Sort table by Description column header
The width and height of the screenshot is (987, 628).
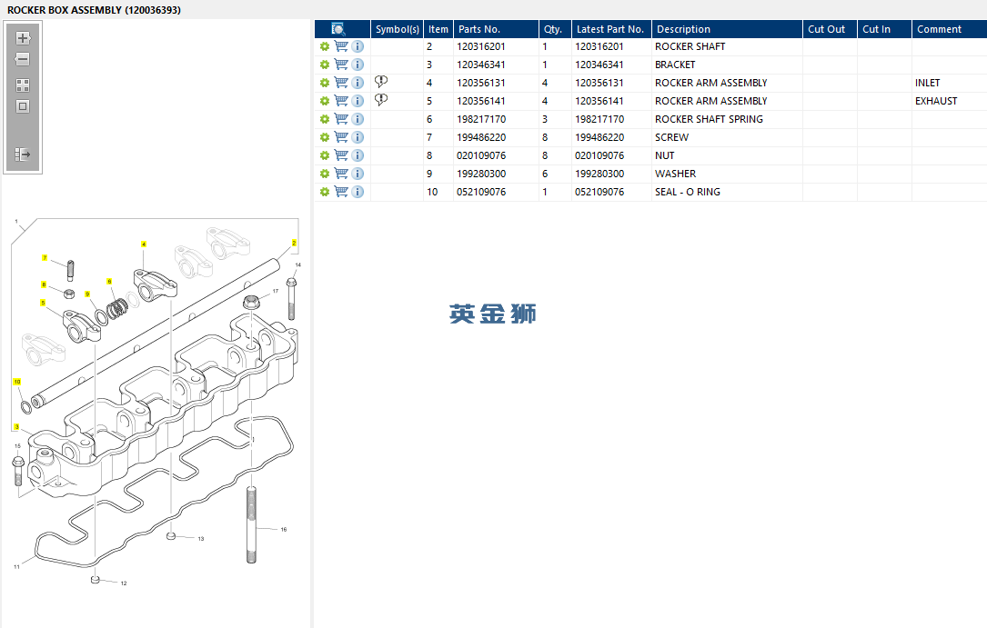coord(683,29)
